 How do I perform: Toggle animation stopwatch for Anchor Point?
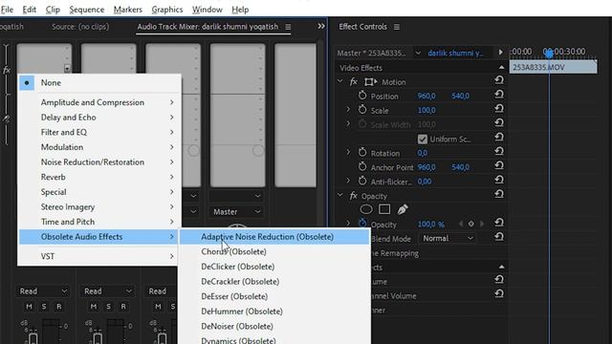(x=362, y=167)
